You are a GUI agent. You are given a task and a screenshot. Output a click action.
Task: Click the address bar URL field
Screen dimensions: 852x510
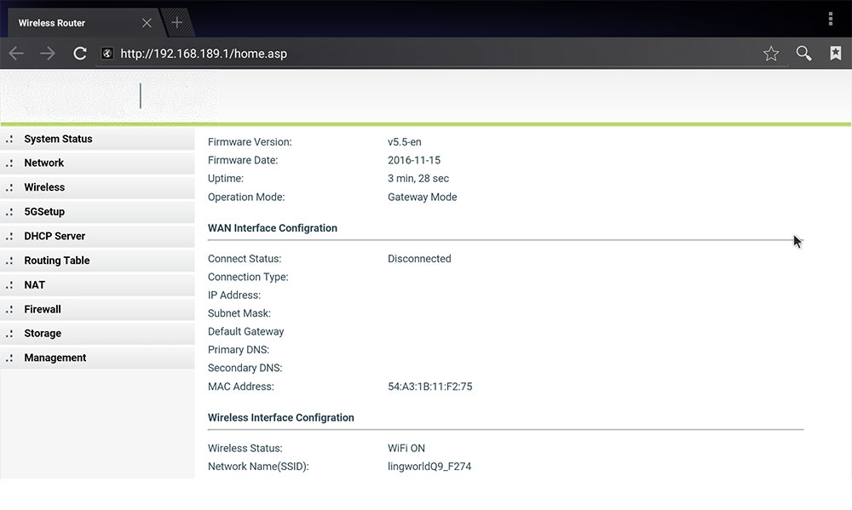pyautogui.click(x=426, y=54)
